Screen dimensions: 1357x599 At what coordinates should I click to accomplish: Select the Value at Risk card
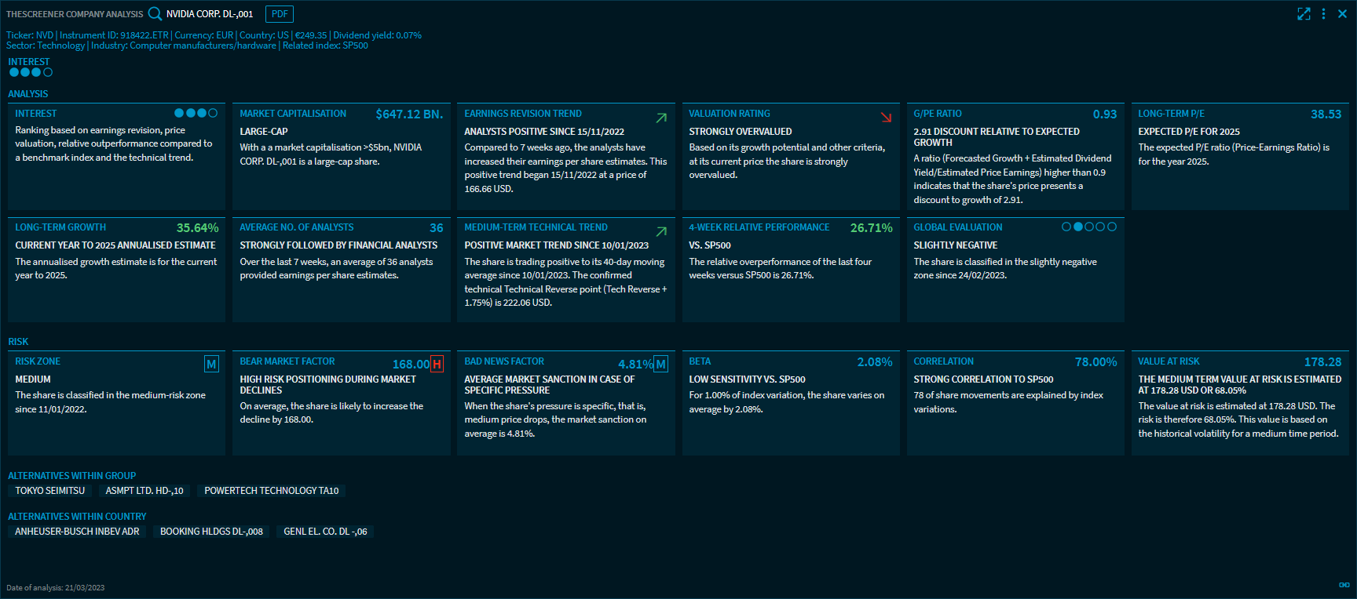[1239, 403]
